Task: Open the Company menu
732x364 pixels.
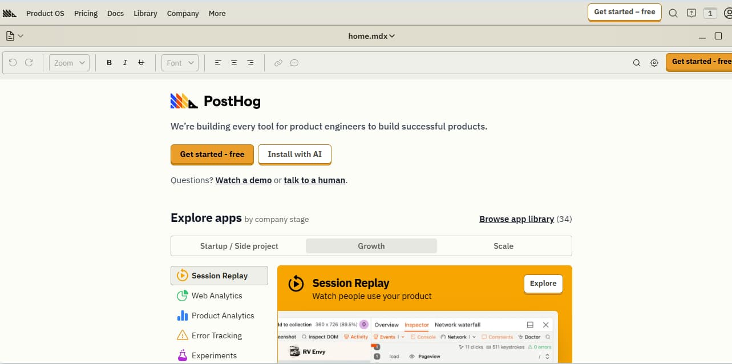Action: coord(183,13)
